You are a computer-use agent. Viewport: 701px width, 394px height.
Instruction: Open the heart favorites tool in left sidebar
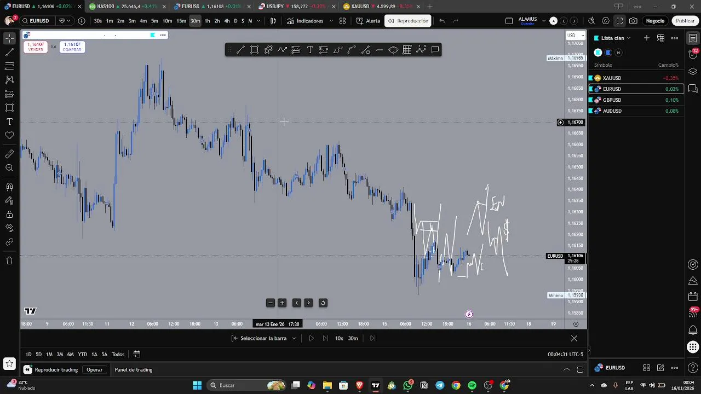[9, 135]
